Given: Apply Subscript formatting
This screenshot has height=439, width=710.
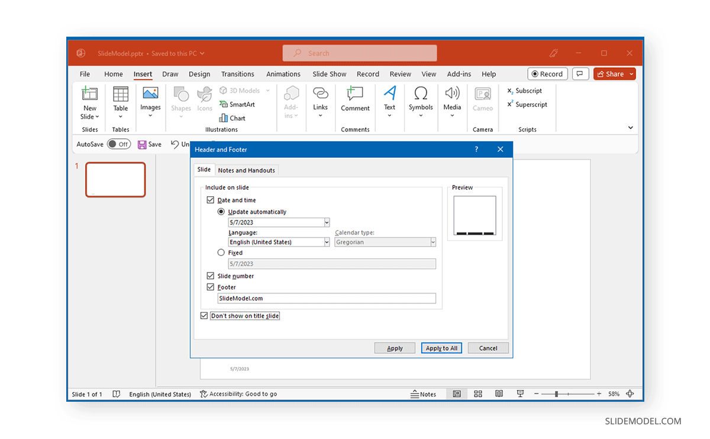Looking at the screenshot, I should point(524,90).
